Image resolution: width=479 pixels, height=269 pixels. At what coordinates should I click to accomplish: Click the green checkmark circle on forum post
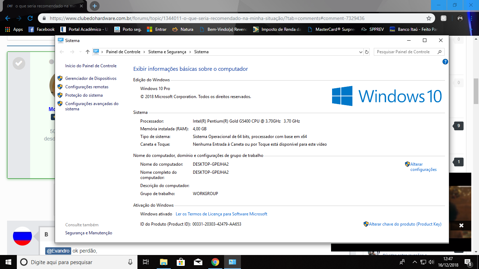click(x=19, y=63)
